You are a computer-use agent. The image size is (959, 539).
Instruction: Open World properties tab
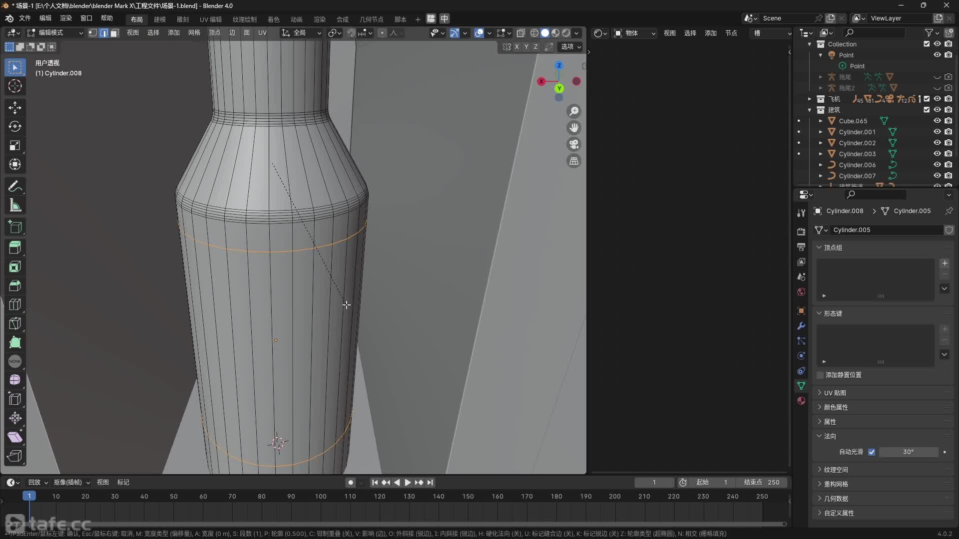point(801,291)
